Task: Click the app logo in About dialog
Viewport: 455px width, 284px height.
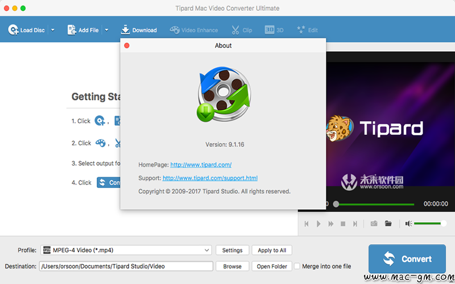Action: tap(224, 94)
